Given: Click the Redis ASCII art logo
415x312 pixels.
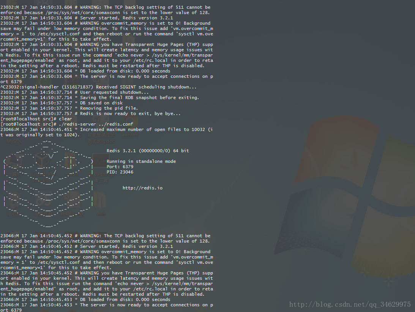Looking at the screenshot, I should pos(48,184).
